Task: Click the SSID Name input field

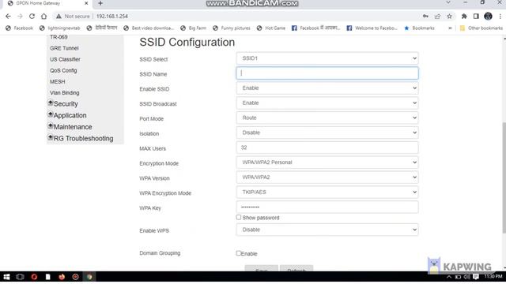Action: 327,73
